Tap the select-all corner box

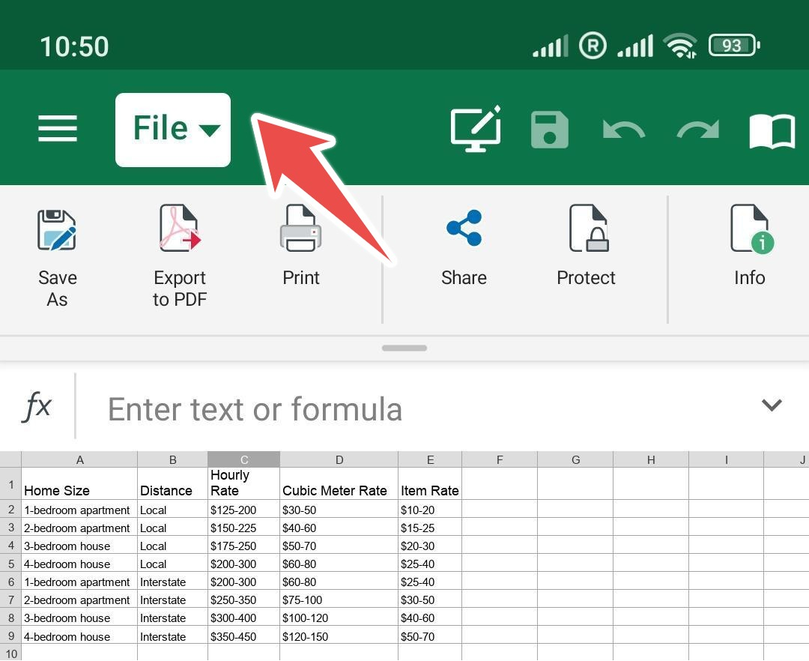click(x=10, y=459)
